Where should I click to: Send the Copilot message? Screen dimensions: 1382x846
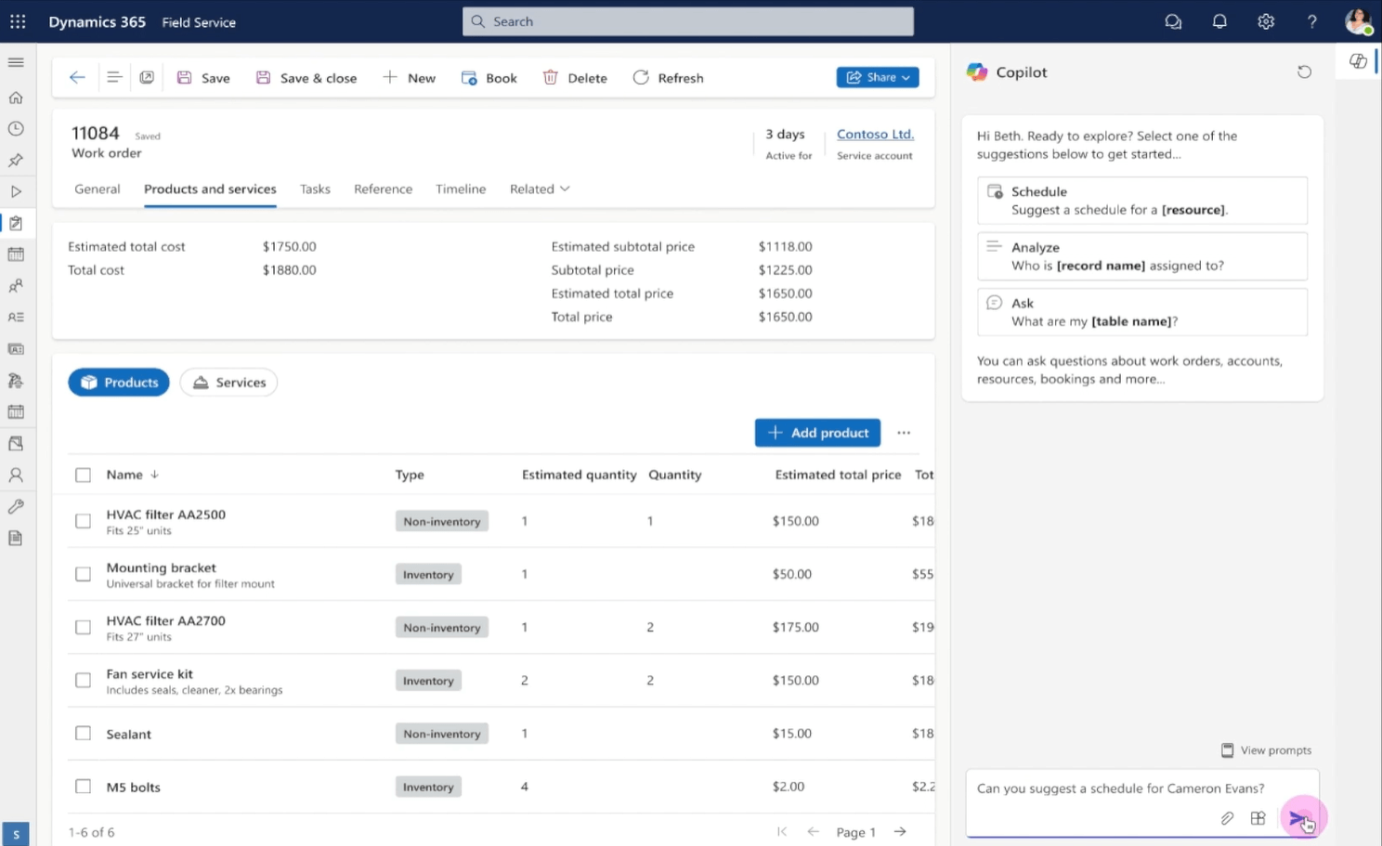(x=1298, y=818)
